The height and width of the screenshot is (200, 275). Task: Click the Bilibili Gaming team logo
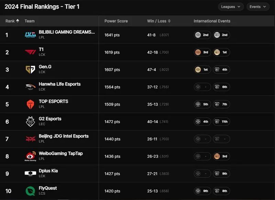(30, 35)
